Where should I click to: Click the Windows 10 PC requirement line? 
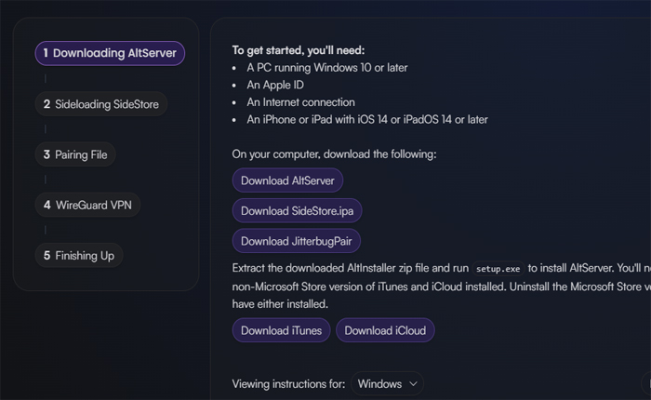(326, 68)
